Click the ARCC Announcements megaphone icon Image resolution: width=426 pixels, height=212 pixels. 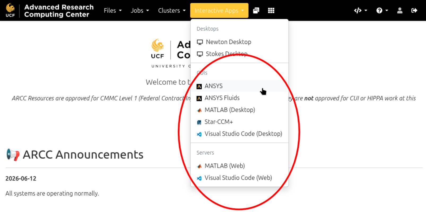tap(13, 155)
